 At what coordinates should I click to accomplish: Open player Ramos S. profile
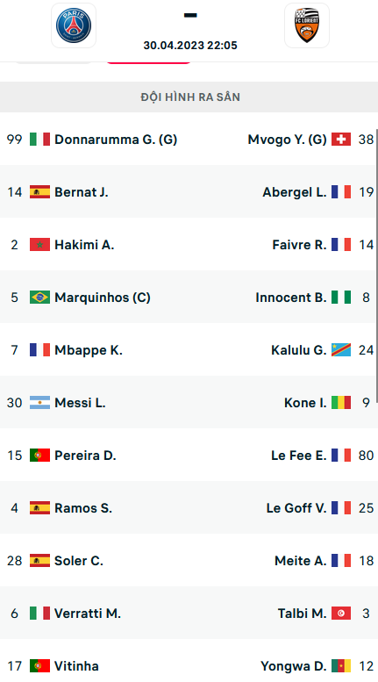click(x=83, y=508)
